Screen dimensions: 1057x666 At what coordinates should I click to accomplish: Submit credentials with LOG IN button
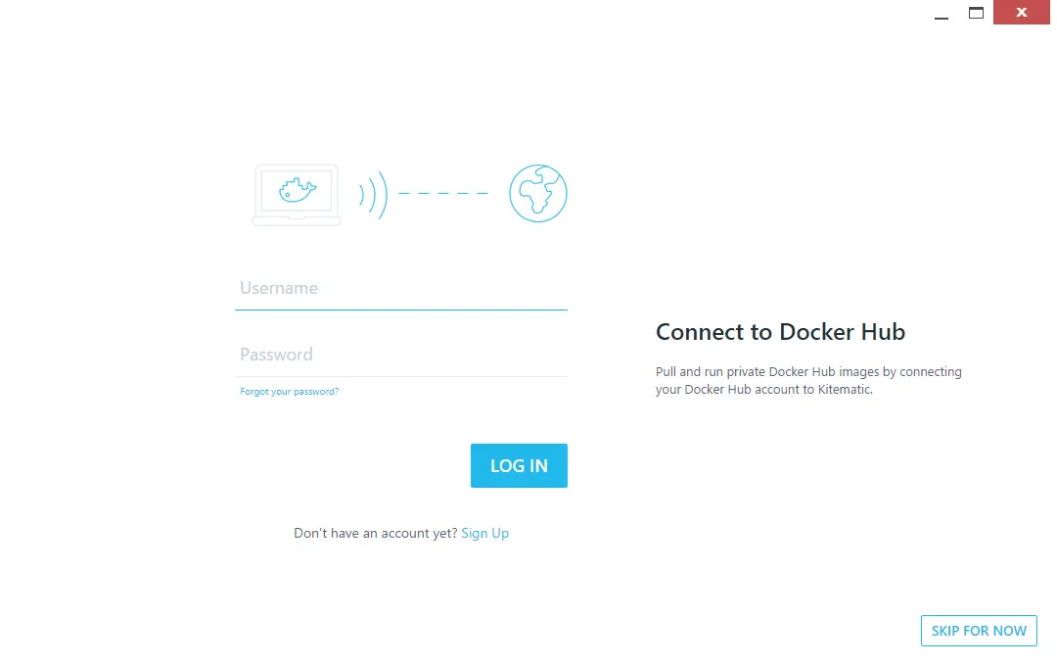[x=519, y=465]
